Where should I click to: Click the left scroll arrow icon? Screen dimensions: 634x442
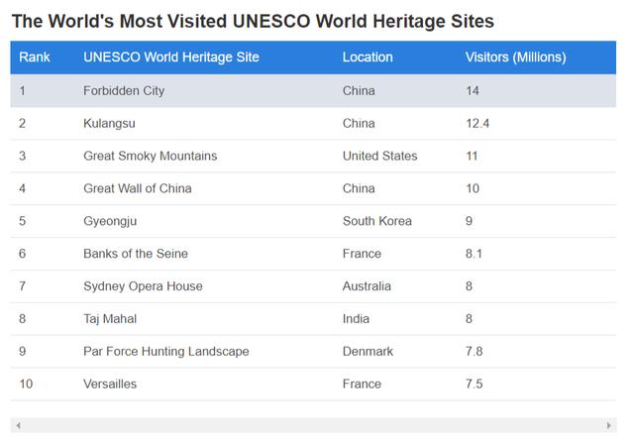18,425
